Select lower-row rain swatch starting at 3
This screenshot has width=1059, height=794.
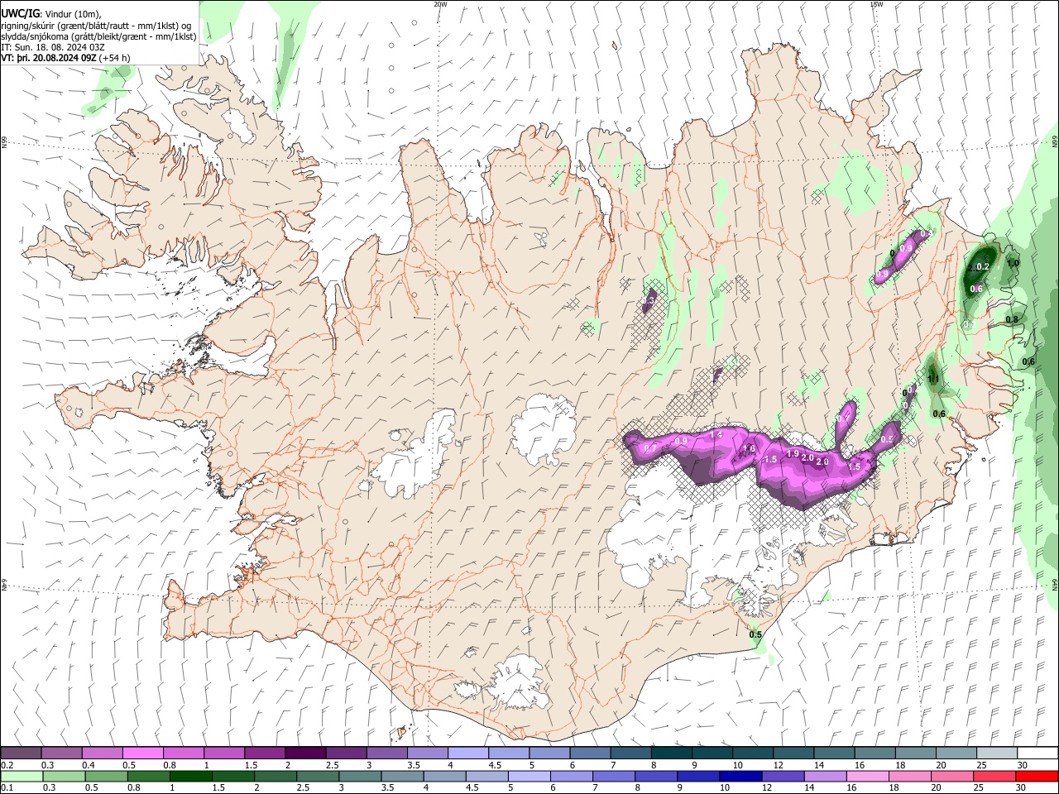tap(360, 776)
